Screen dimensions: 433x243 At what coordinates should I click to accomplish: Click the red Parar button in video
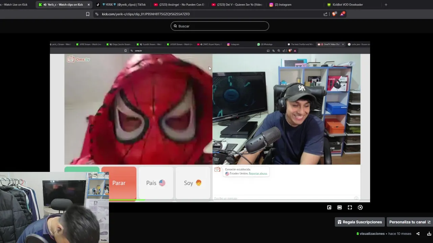(119, 183)
